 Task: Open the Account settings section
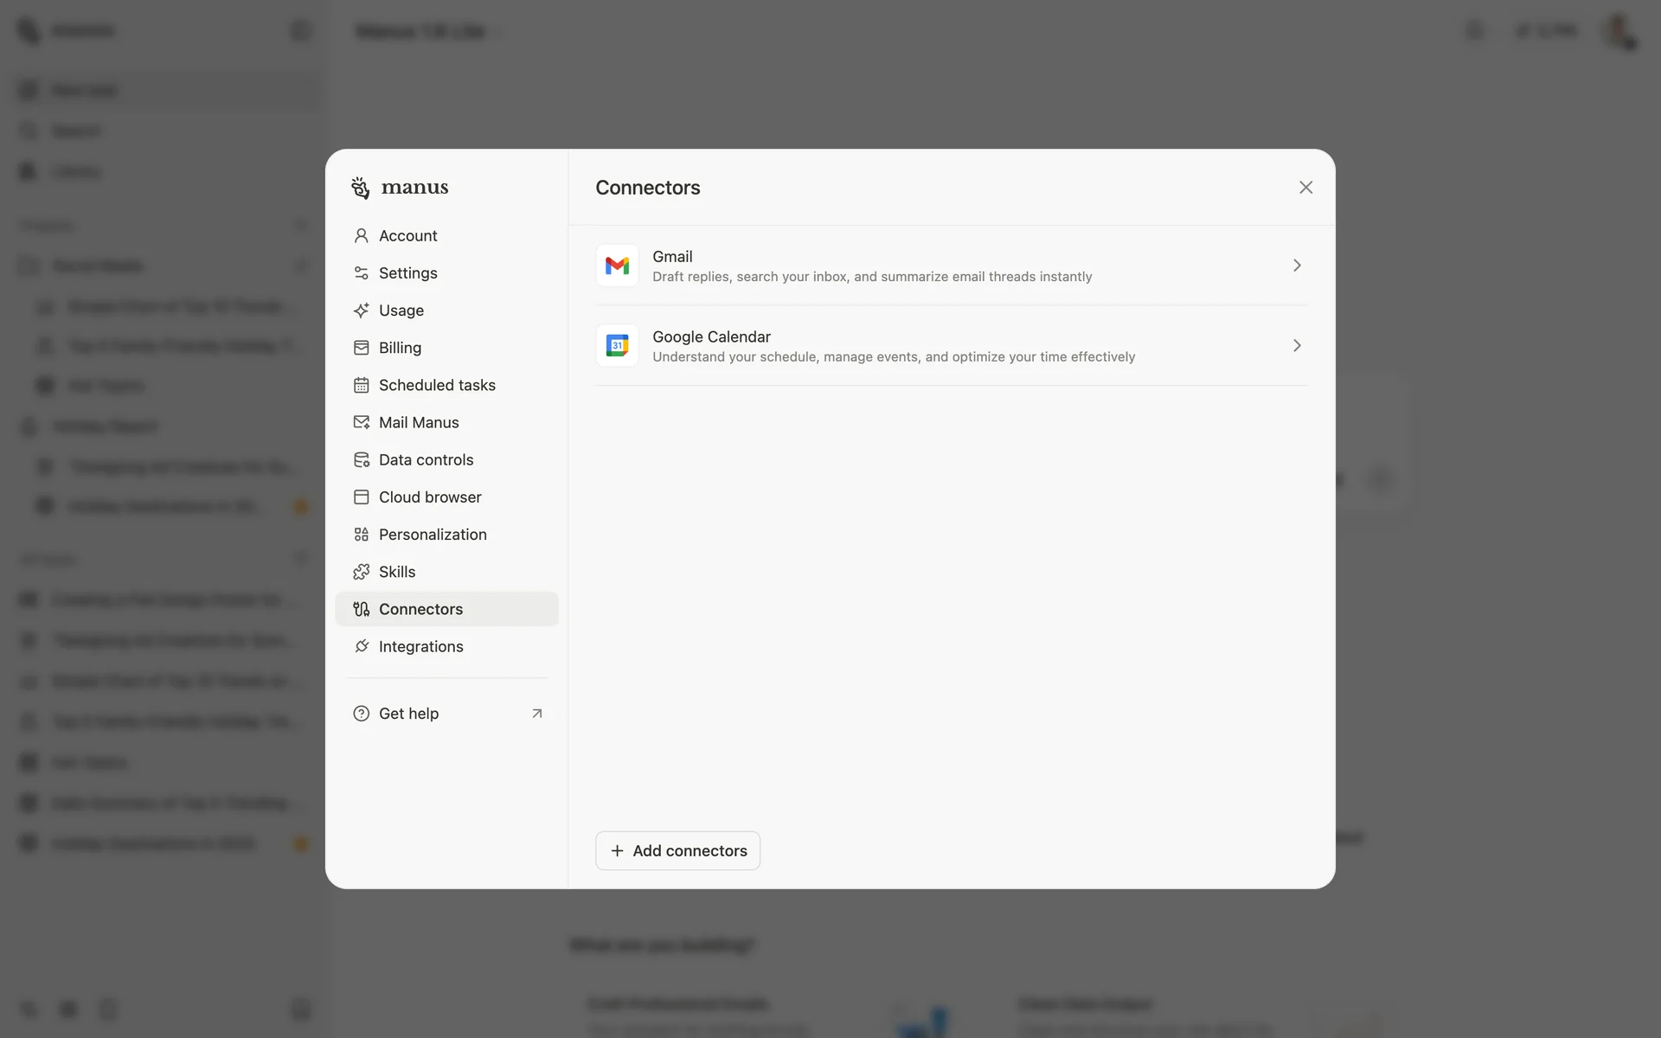point(407,236)
